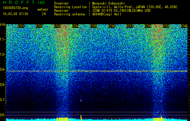The height and width of the screenshot is (121, 190).
Task: Click the 0736 time marker
Action: 111,26
